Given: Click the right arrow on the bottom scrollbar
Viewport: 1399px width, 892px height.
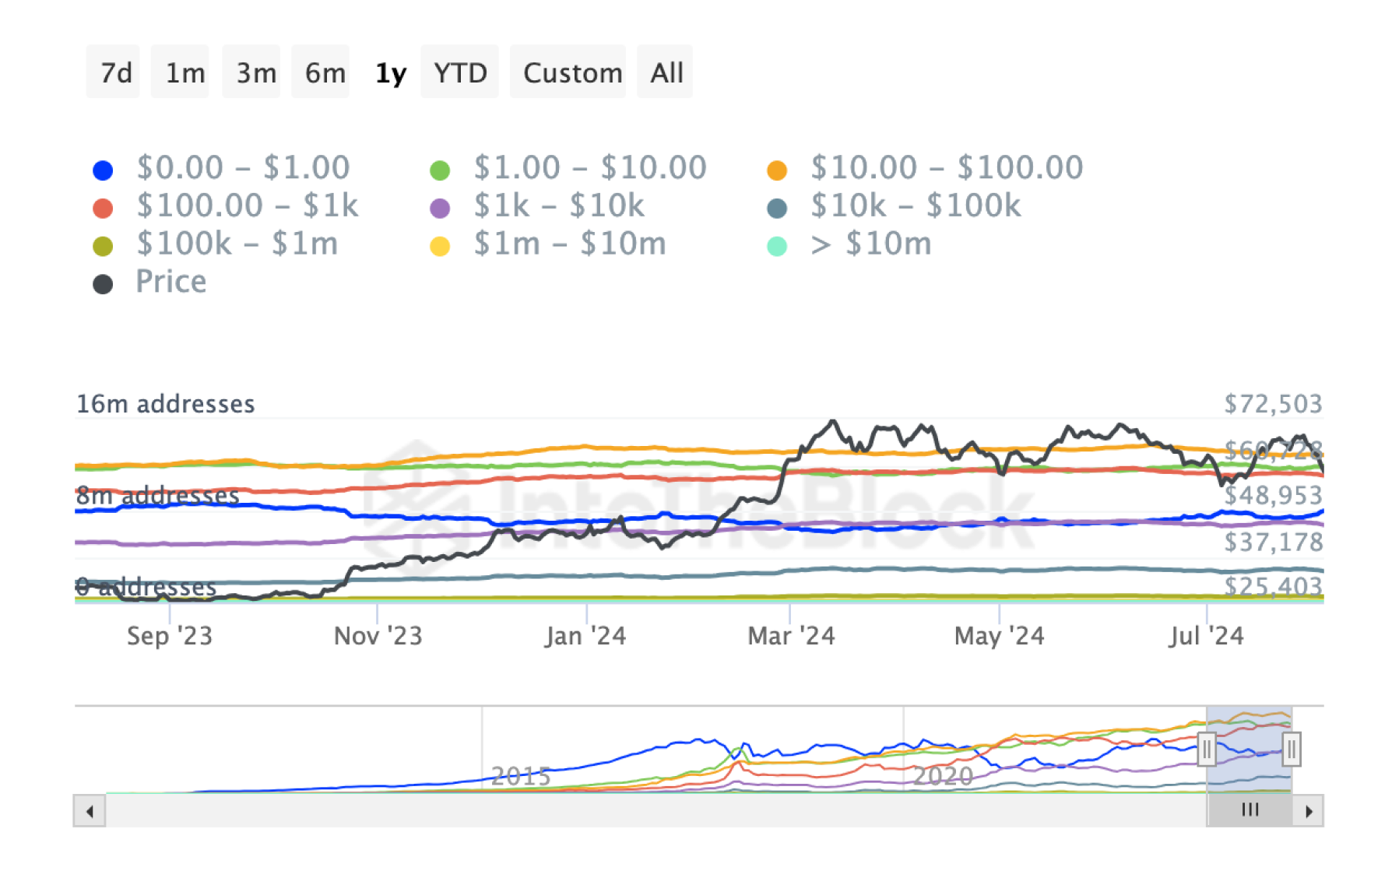Looking at the screenshot, I should [x=1309, y=809].
